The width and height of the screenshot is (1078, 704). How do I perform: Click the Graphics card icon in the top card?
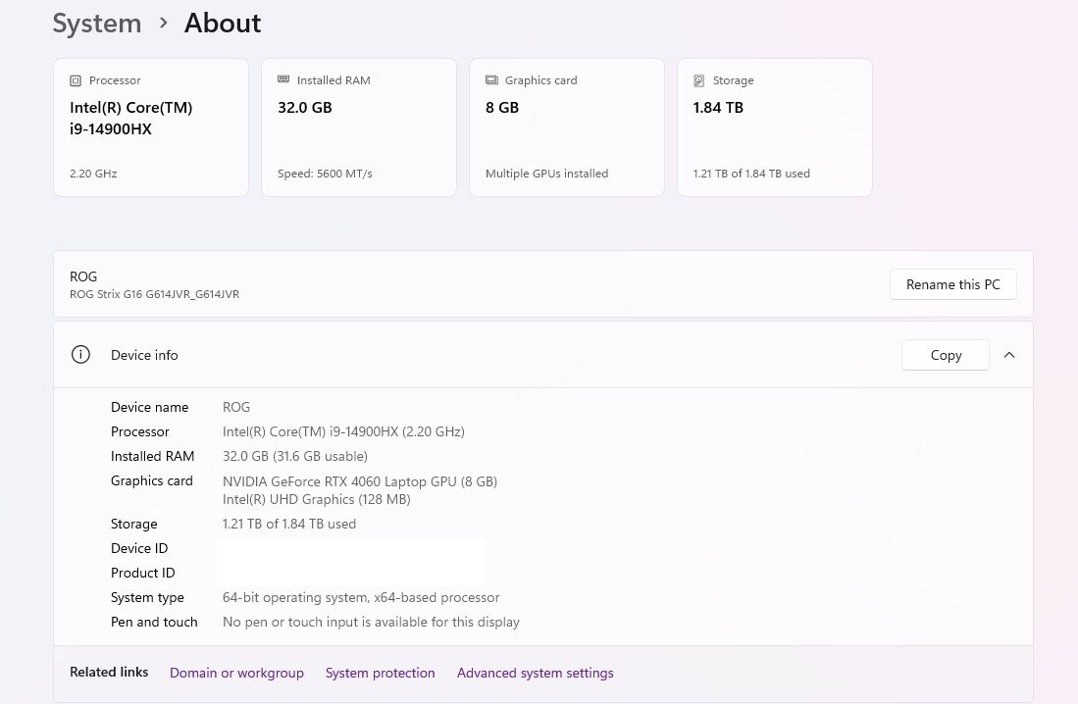click(x=491, y=79)
